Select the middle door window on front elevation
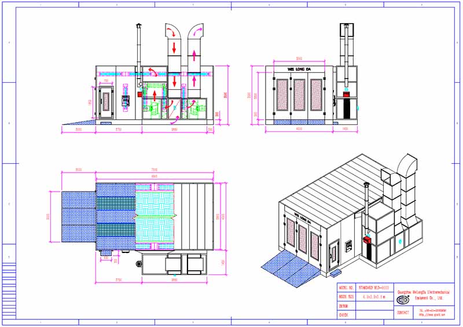The image size is (463, 327). pyautogui.click(x=299, y=95)
